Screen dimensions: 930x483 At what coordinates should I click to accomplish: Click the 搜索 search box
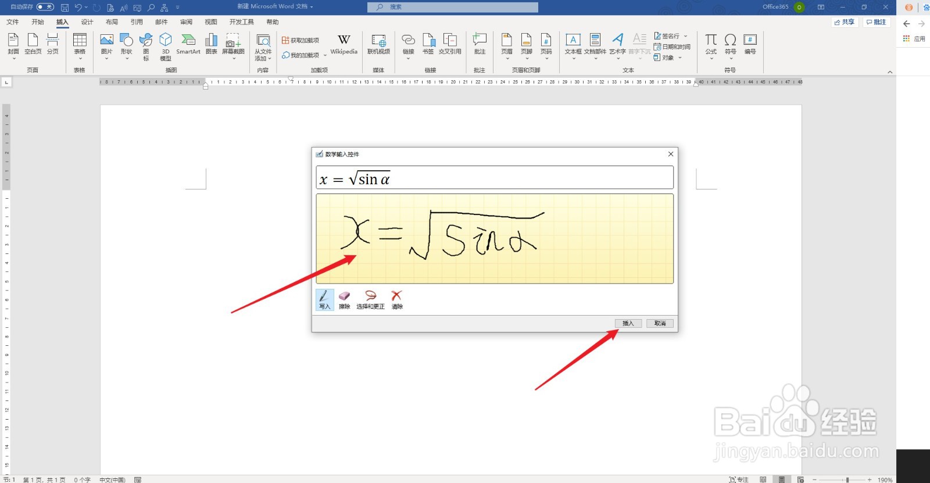pyautogui.click(x=453, y=7)
